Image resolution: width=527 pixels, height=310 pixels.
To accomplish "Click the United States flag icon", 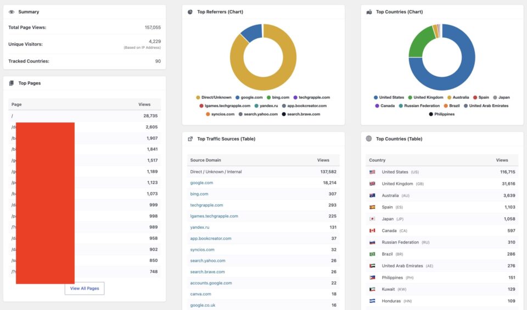I will coord(372,172).
